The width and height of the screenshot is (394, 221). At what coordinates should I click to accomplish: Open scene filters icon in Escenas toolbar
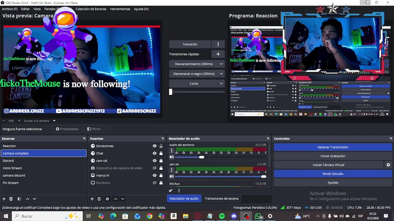[19, 199]
